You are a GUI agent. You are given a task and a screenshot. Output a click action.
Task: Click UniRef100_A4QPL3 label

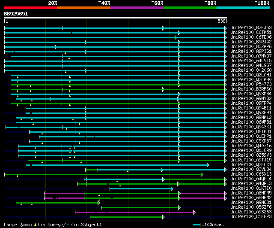251,184
